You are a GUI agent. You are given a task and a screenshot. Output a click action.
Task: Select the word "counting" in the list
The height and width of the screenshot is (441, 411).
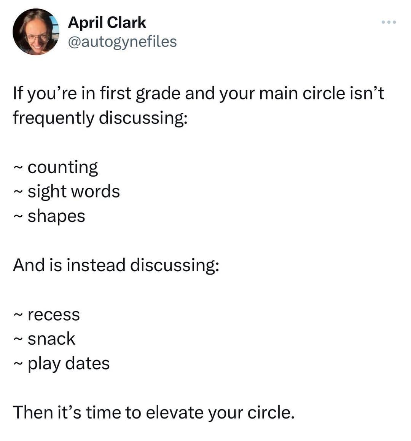point(63,167)
